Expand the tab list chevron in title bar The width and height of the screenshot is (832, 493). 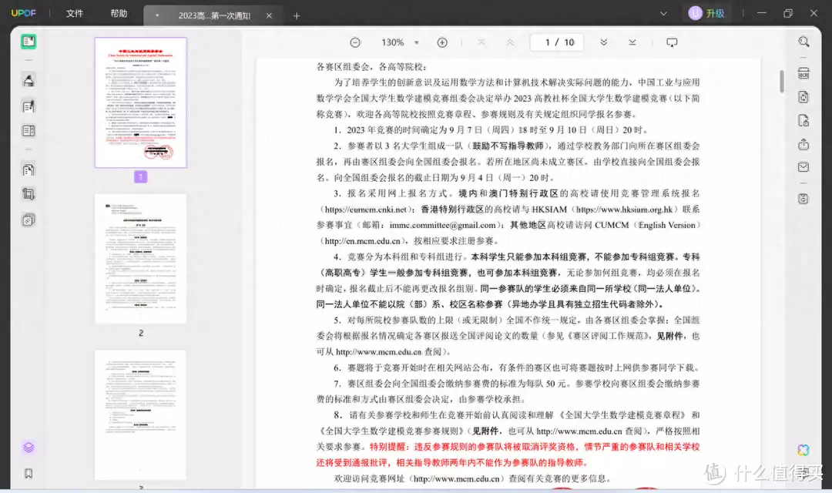tap(663, 14)
